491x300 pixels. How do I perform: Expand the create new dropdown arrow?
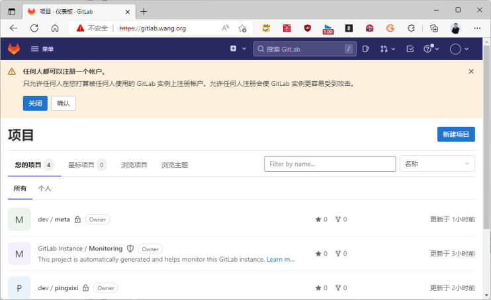244,49
